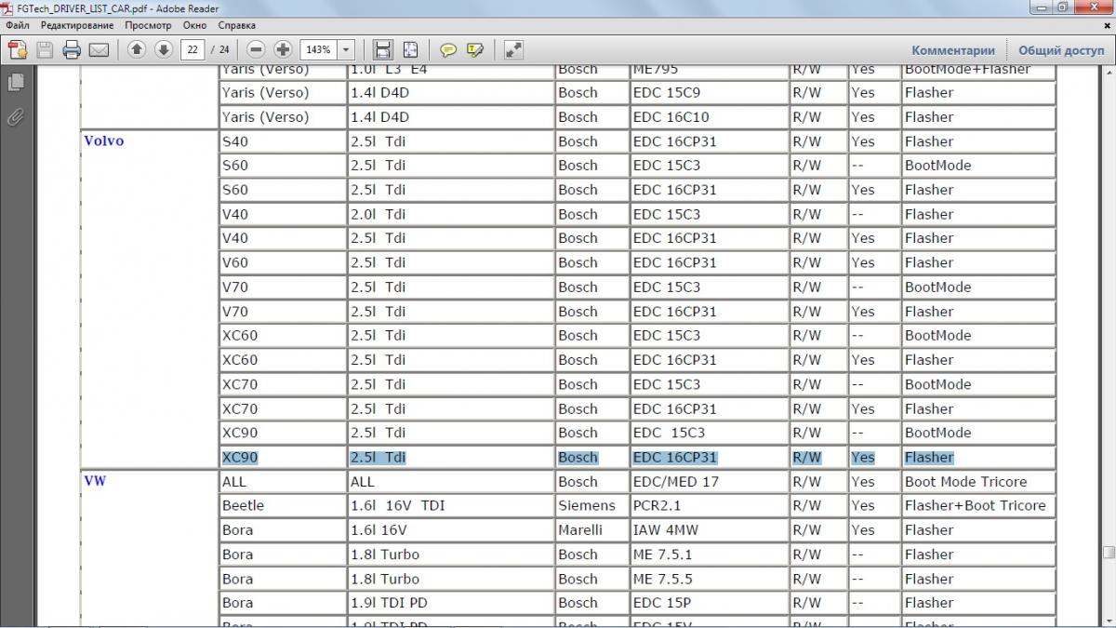The width and height of the screenshot is (1116, 628).
Task: Click the page number field
Action: coord(193,49)
